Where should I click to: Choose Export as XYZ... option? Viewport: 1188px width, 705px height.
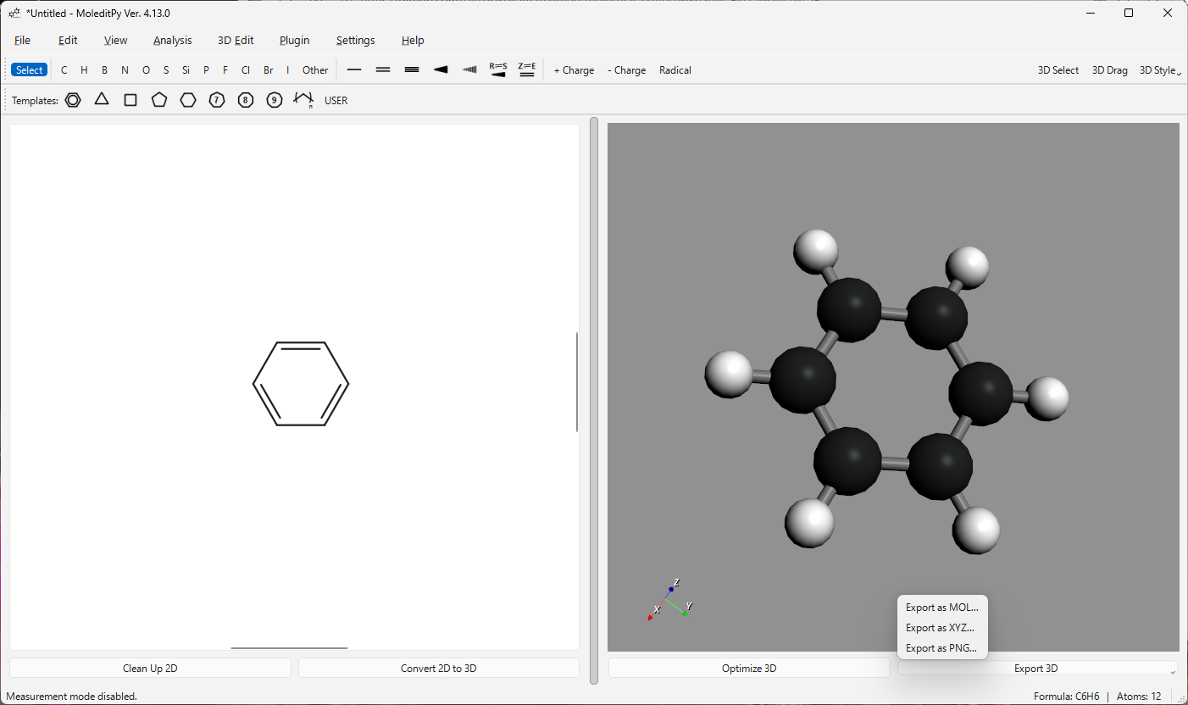[x=942, y=628]
